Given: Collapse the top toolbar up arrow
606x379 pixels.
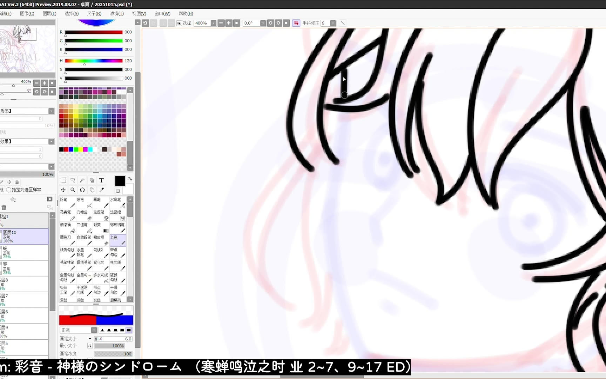Looking at the screenshot, I should click(137, 22).
